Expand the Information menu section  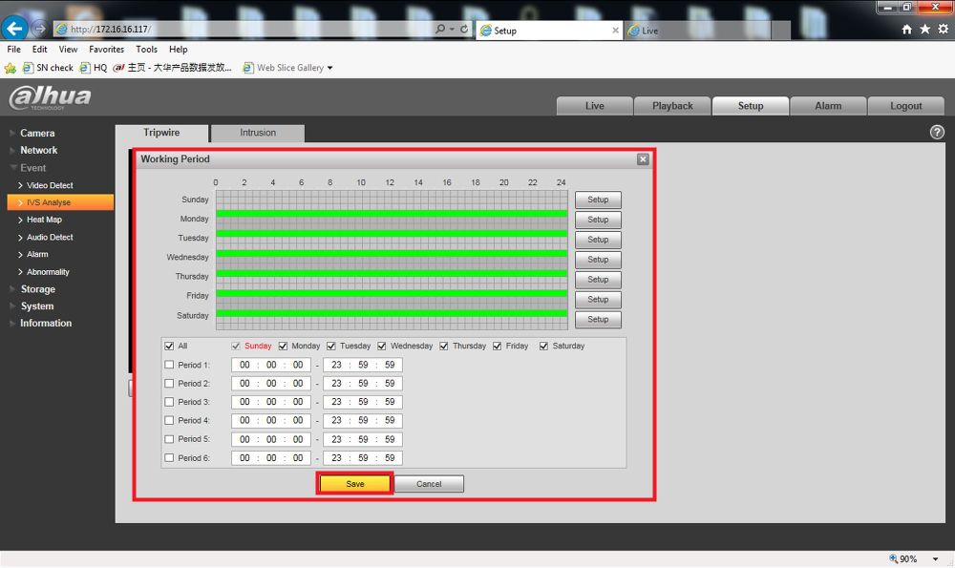pyautogui.click(x=46, y=324)
